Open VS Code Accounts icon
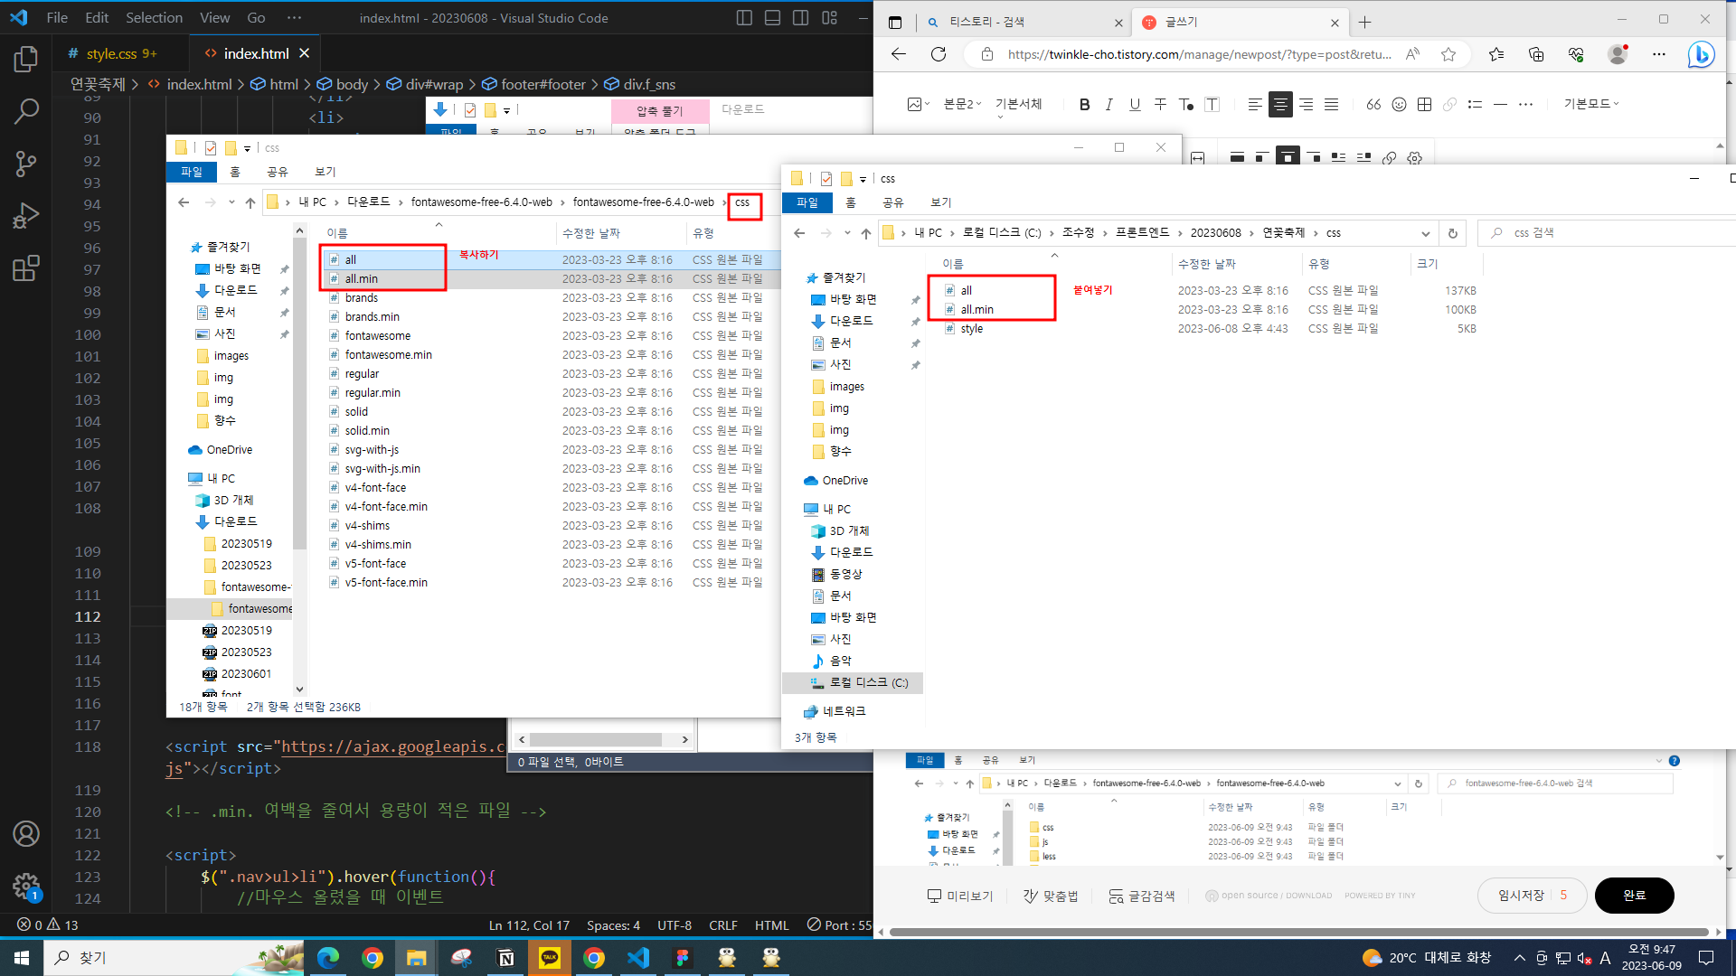This screenshot has height=976, width=1736. (x=26, y=833)
